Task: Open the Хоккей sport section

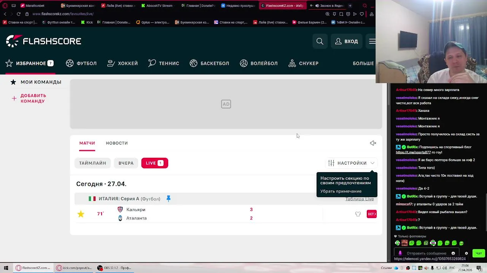Action: (x=123, y=63)
